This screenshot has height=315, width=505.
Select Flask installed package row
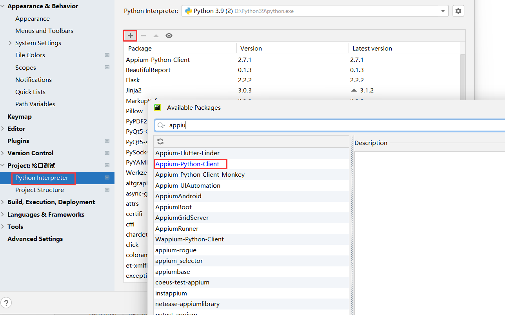pyautogui.click(x=292, y=80)
